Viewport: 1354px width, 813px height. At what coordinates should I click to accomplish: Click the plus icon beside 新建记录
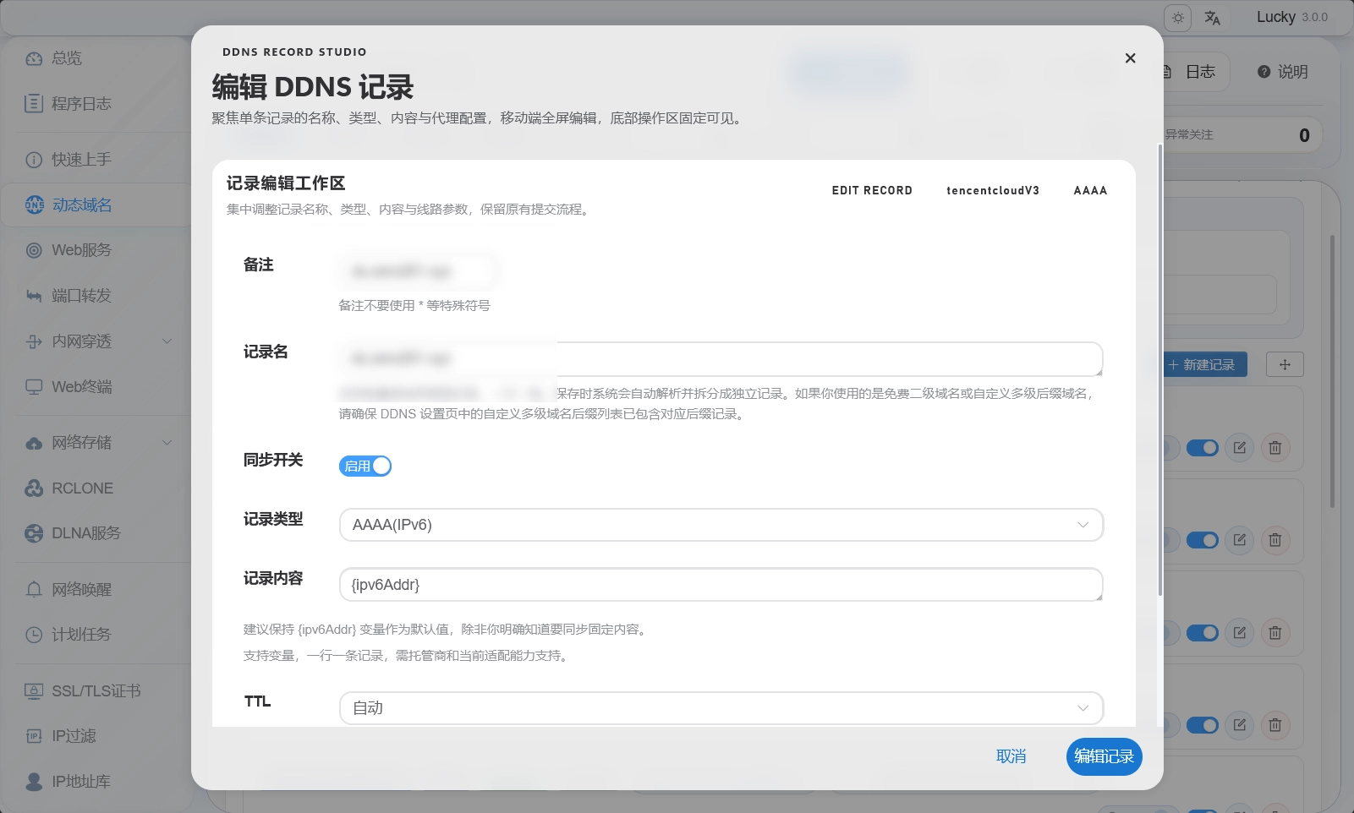point(1285,365)
